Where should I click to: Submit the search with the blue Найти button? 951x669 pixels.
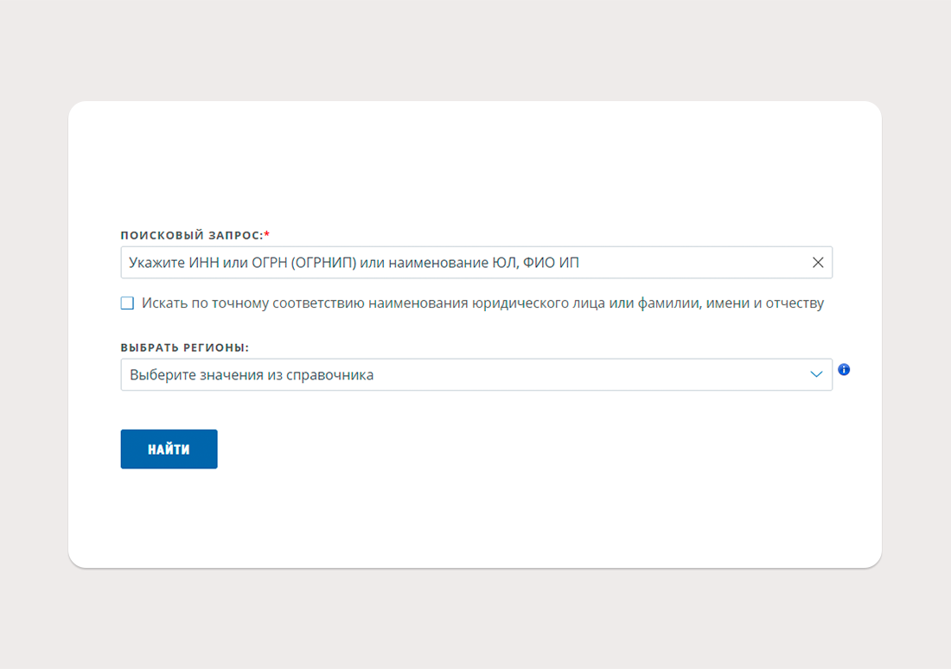(x=169, y=449)
